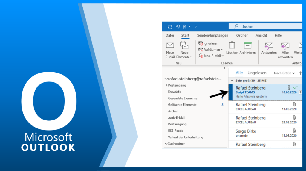Image resolution: width=306 pixels, height=171 pixels.
Task: Open the Neue Elemente menu
Action: (184, 50)
